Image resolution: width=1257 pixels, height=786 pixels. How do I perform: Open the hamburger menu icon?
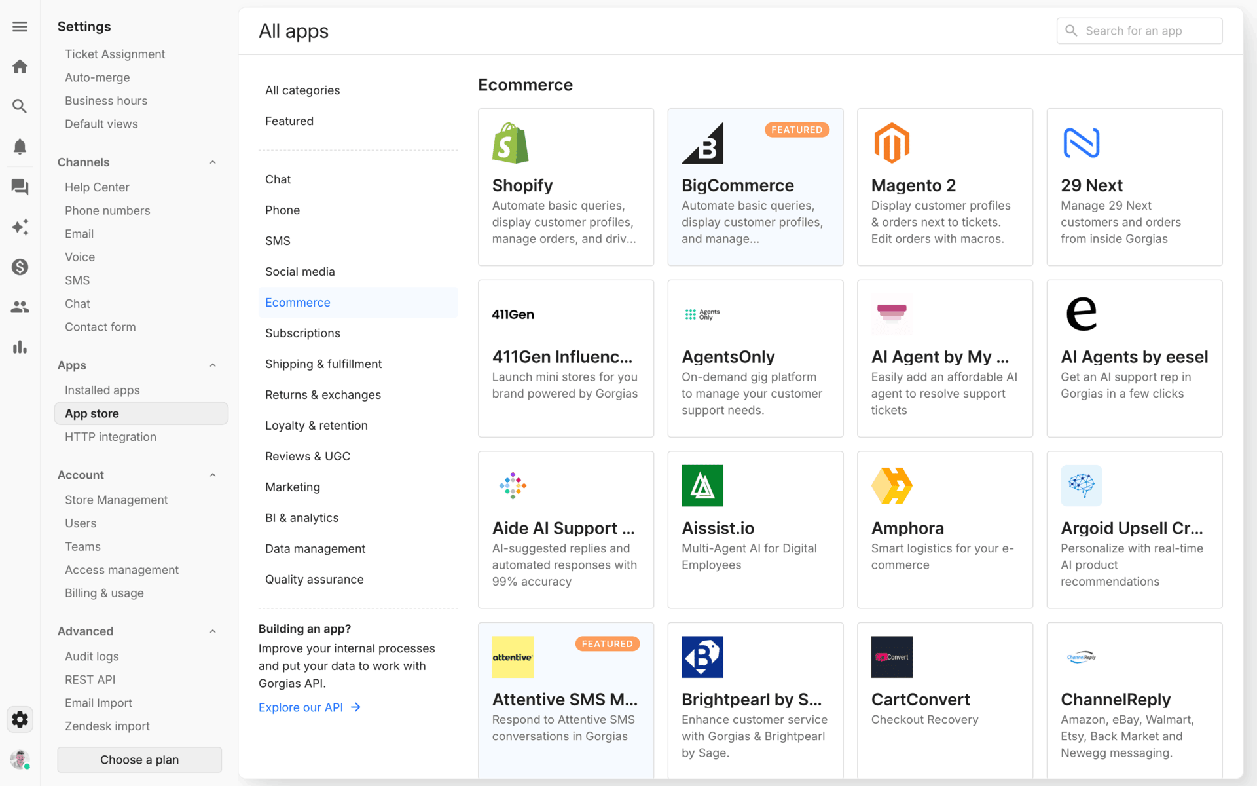click(20, 26)
